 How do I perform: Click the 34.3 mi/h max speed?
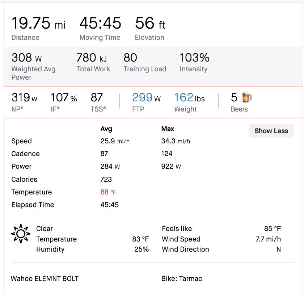(175, 141)
